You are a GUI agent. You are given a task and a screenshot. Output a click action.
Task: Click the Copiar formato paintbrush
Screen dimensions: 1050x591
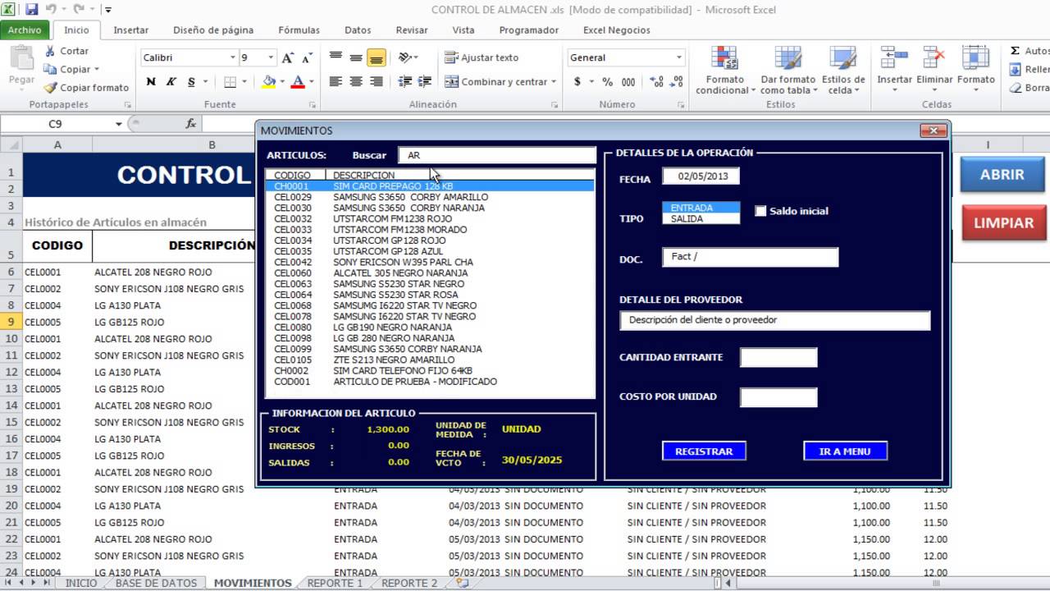[50, 87]
